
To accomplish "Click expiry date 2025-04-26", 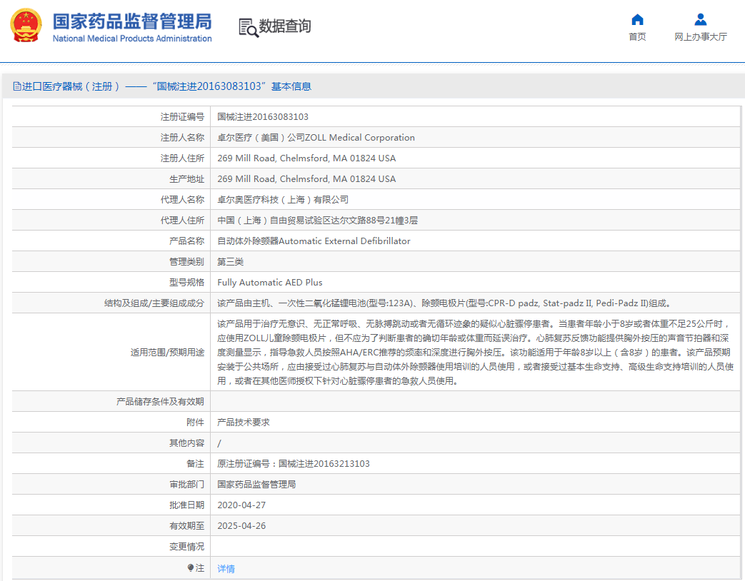I will [x=241, y=526].
